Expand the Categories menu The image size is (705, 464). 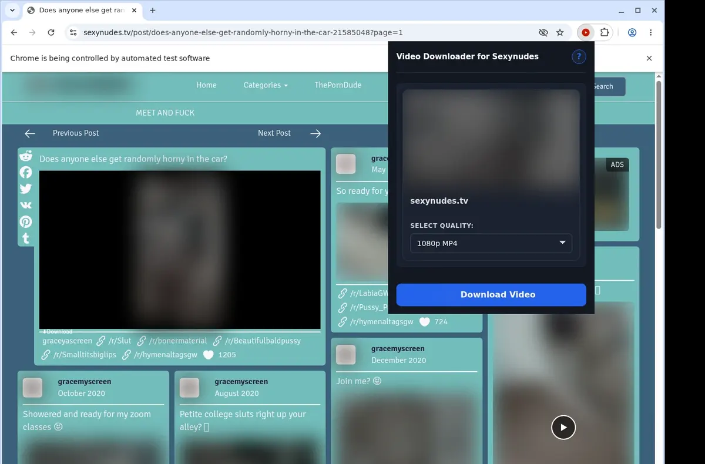tap(266, 85)
